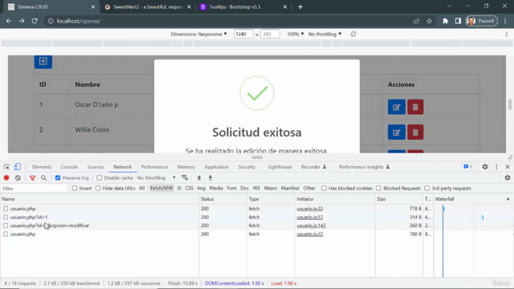Check Has blocked cookies
Viewport: 514px width, 289px height.
tap(324, 188)
